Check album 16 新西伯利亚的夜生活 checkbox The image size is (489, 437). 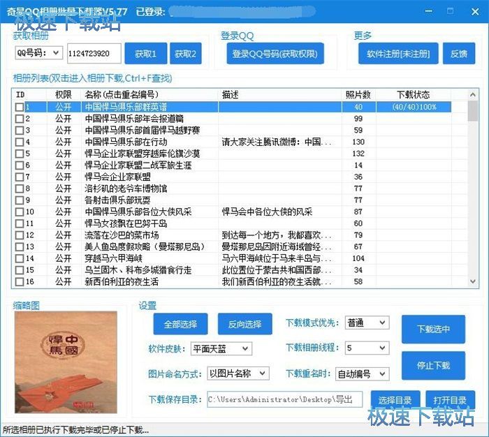tap(20, 282)
